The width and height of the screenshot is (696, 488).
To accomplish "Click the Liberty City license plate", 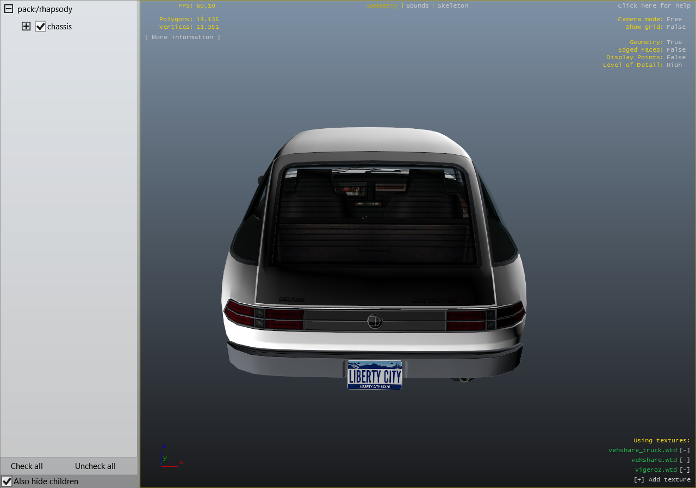I will 375,375.
